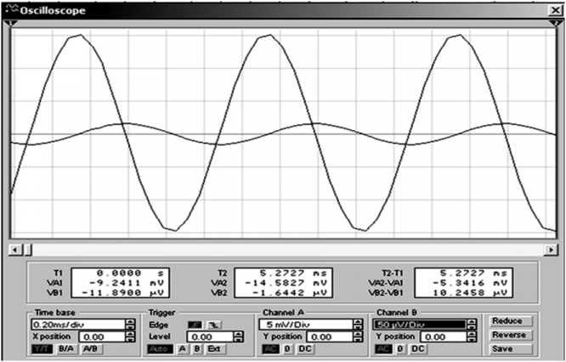Click Channel B volts/div stepper arrows
The image size is (566, 362).
point(472,325)
